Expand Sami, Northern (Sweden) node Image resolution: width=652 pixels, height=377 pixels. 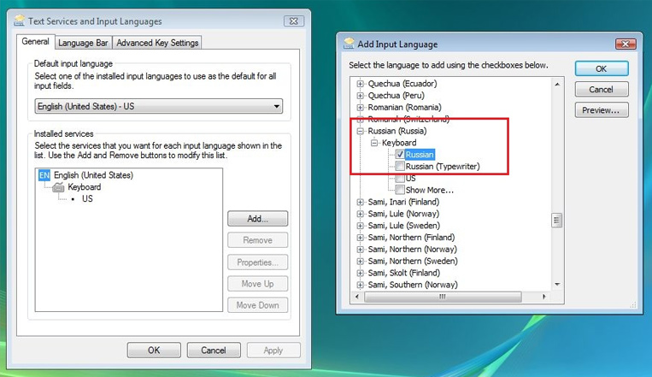coord(361,262)
